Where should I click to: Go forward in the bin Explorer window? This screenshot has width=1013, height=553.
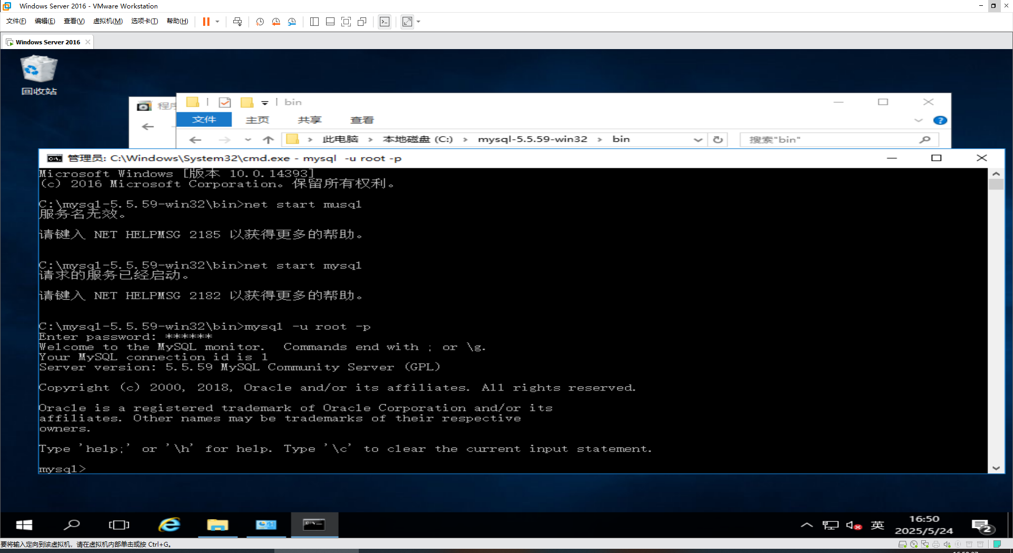(x=225, y=140)
